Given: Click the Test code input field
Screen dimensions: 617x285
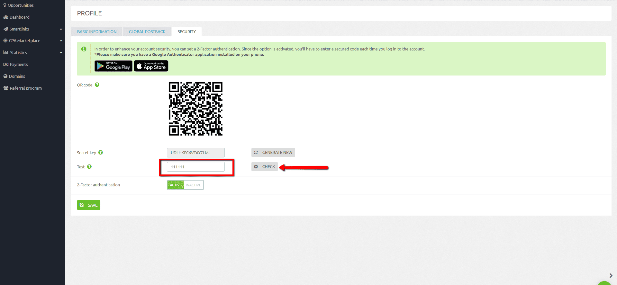Looking at the screenshot, I should coord(195,167).
